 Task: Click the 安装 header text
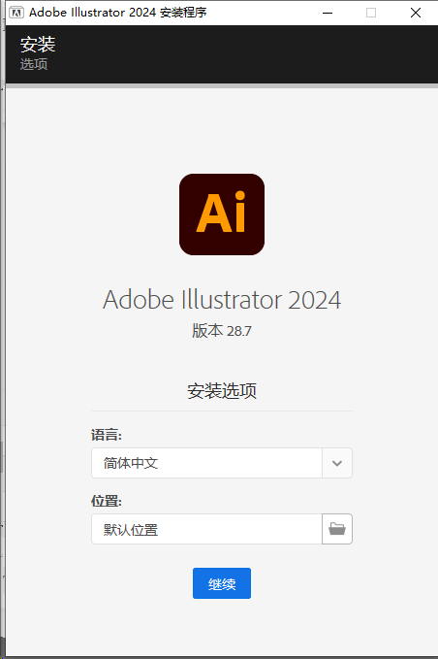(x=38, y=44)
